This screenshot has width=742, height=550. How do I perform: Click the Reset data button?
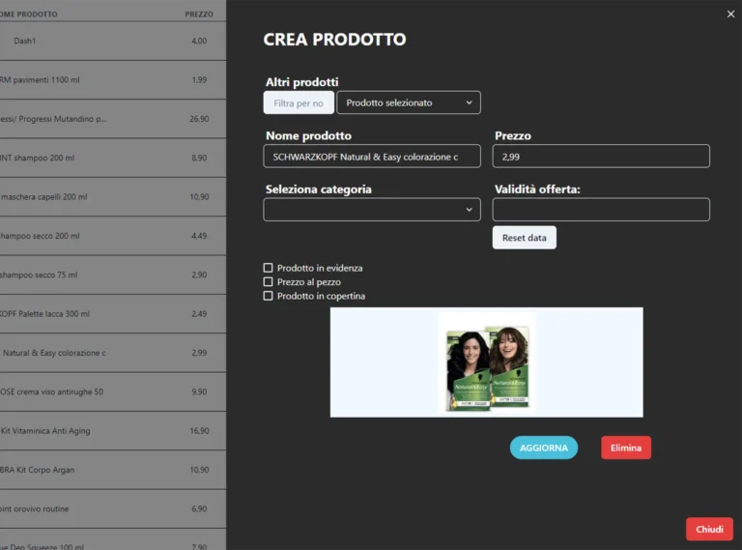[525, 238]
